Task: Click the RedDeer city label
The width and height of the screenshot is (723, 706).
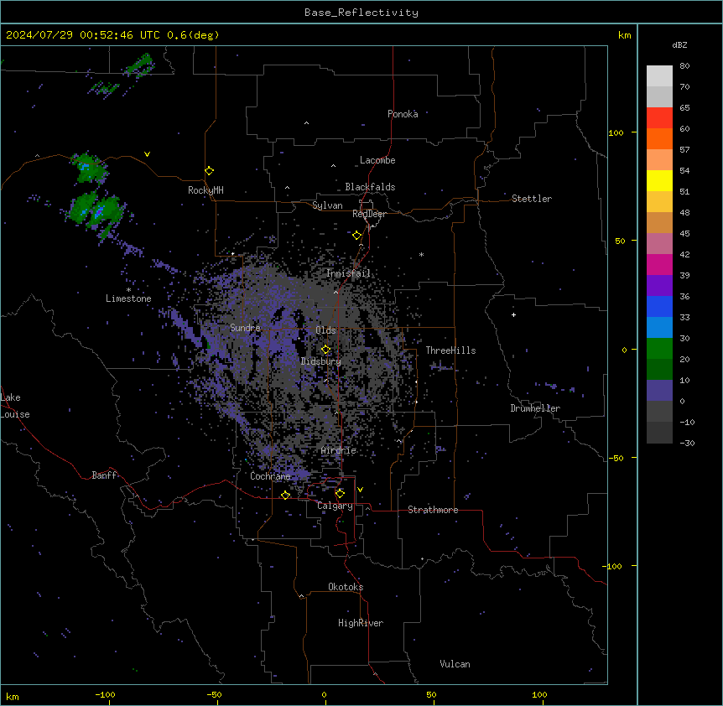Action: [x=369, y=214]
